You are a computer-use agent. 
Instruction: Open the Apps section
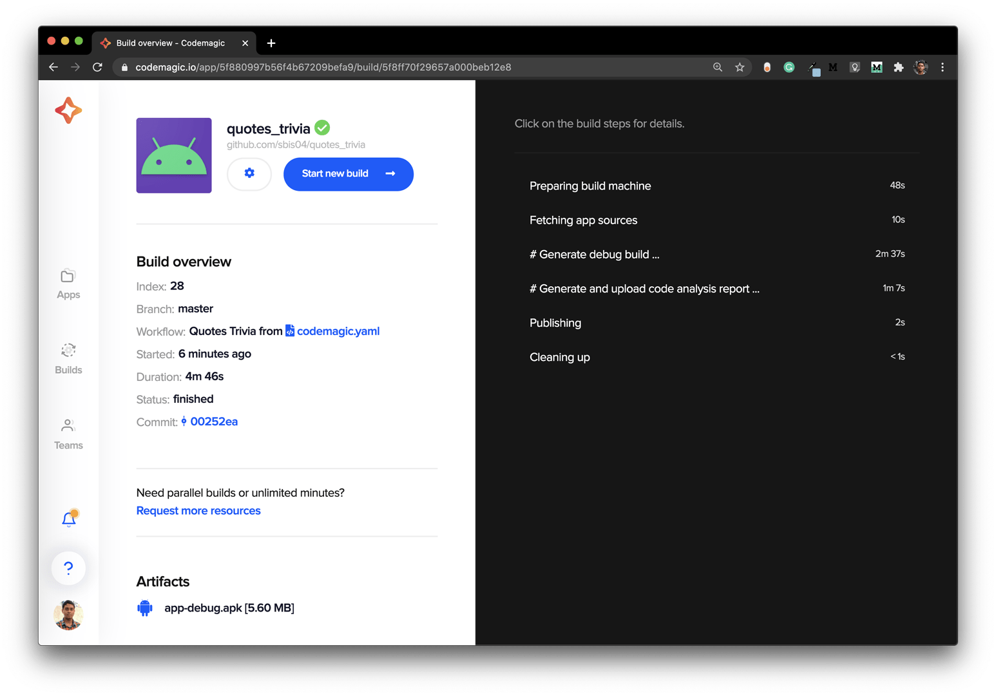click(x=68, y=284)
